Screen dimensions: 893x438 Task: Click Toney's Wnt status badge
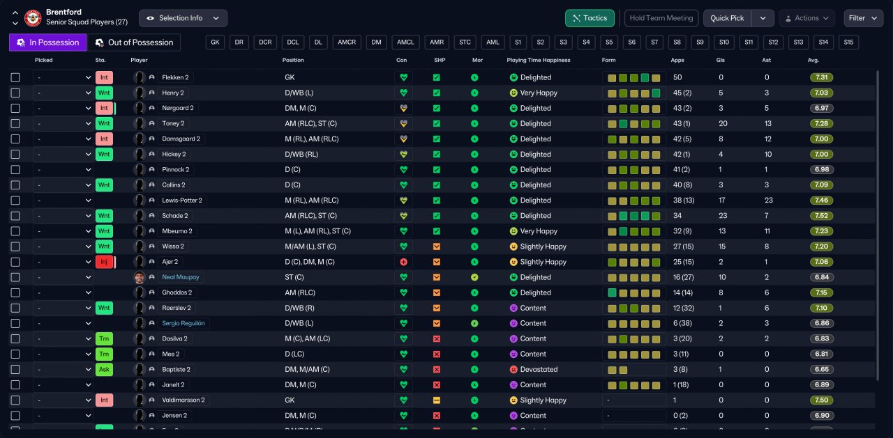[104, 124]
